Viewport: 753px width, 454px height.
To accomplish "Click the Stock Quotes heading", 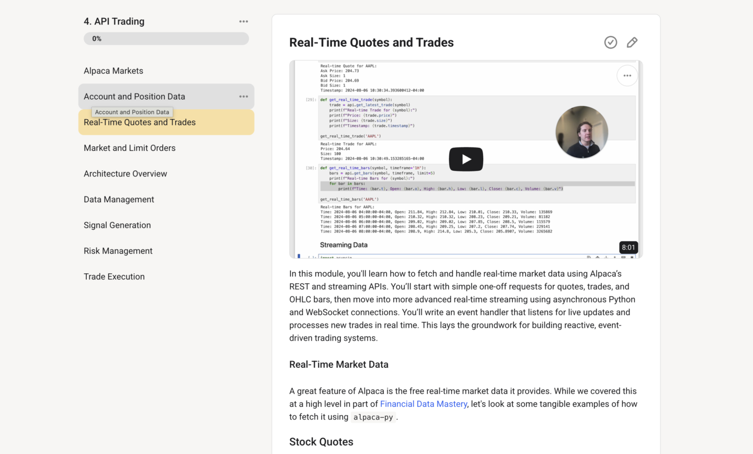I will [321, 442].
